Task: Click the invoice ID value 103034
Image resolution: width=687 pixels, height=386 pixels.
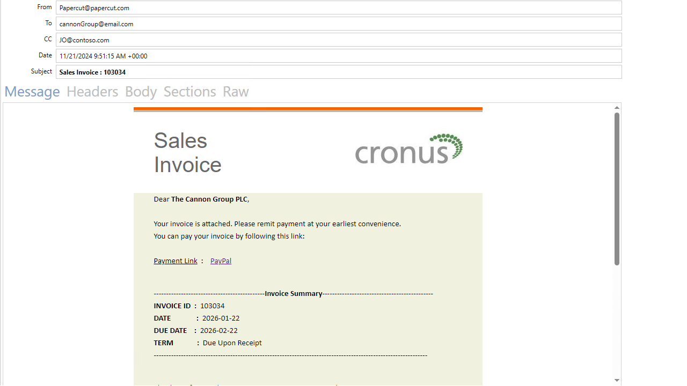Action: (213, 306)
